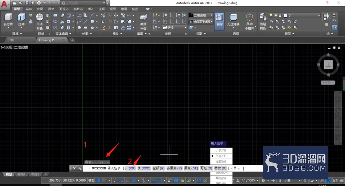This screenshot has width=345, height=186.
Task: Open the AutoCAD application menu (red A)
Action: [4, 4]
